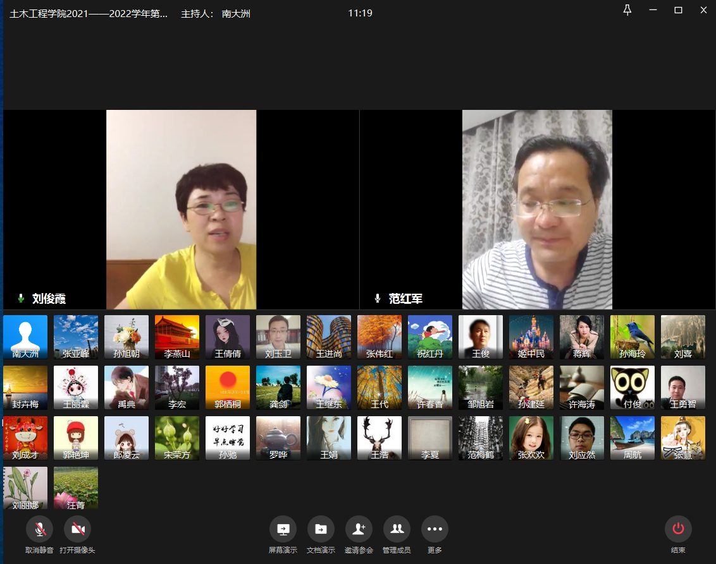Expand the 更多 more options menu
716x564 pixels.
tap(435, 529)
